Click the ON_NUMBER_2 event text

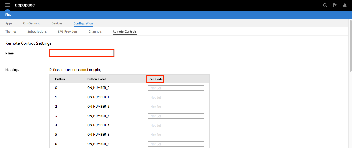(98, 107)
